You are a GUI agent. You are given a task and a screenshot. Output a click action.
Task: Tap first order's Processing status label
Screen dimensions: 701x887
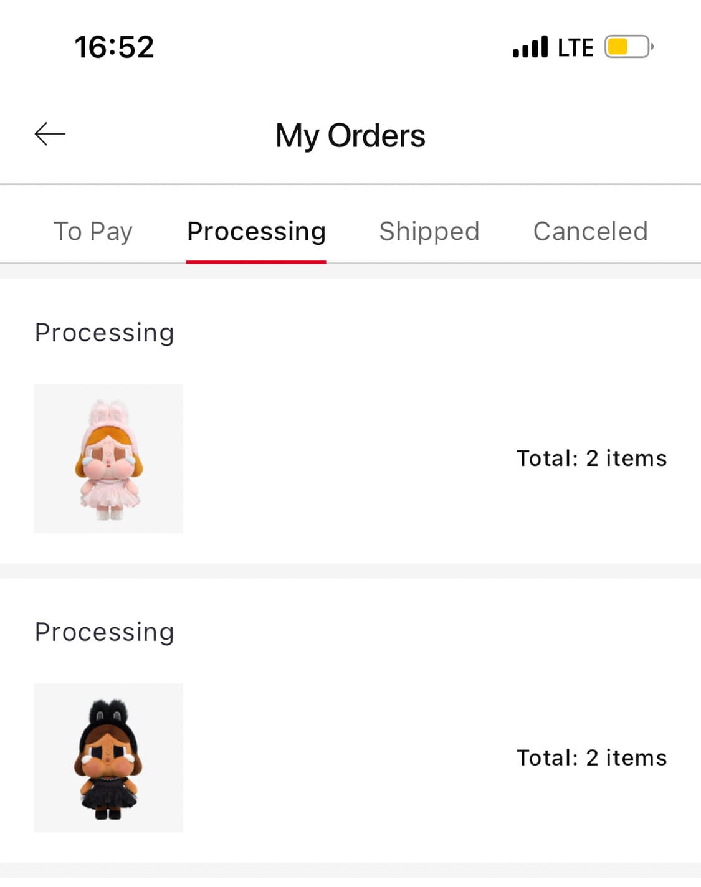pyautogui.click(x=104, y=333)
